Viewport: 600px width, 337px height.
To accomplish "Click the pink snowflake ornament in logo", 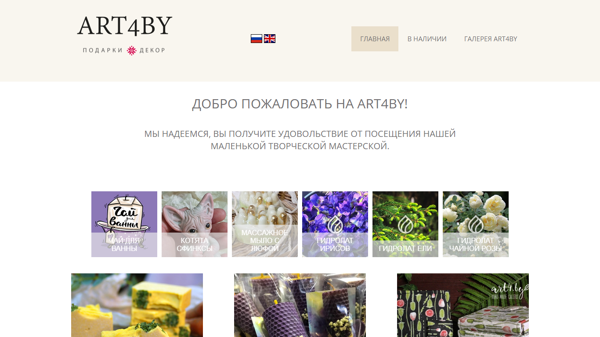I will tap(132, 50).
